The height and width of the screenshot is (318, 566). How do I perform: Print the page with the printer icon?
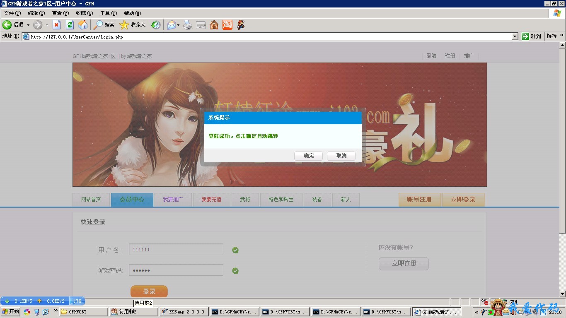(x=188, y=25)
